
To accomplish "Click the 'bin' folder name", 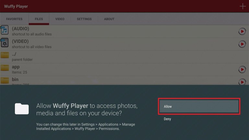I will pyautogui.click(x=15, y=79).
